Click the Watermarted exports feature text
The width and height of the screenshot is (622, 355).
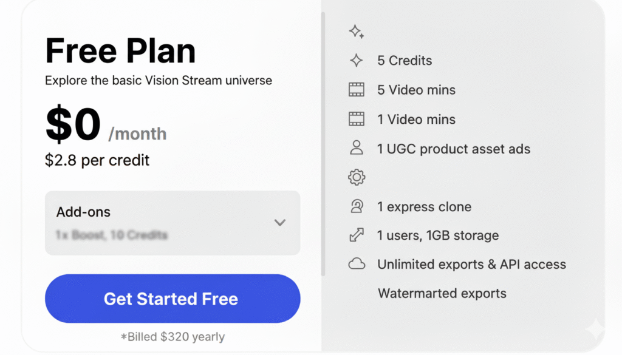click(x=442, y=294)
